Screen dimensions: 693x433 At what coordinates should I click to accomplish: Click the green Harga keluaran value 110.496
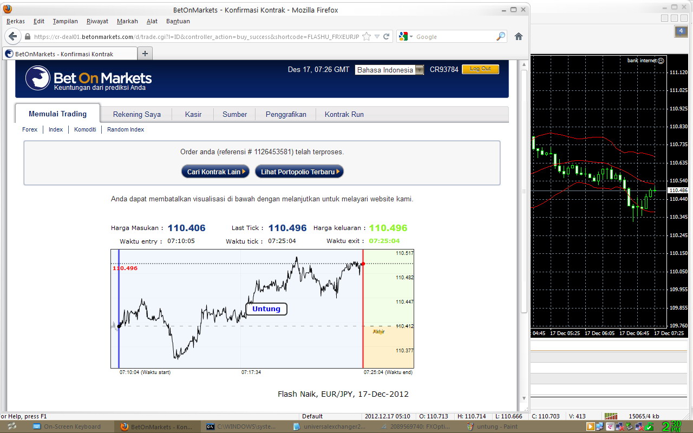[388, 228]
